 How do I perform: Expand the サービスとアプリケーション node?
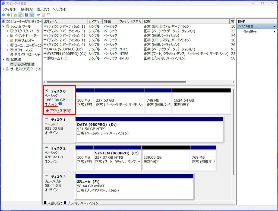(x=3, y=69)
